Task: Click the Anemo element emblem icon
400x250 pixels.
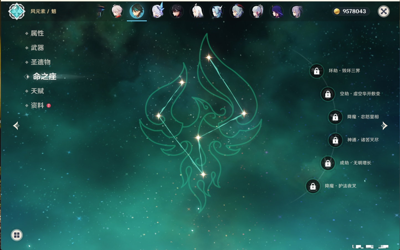Action: (17, 11)
